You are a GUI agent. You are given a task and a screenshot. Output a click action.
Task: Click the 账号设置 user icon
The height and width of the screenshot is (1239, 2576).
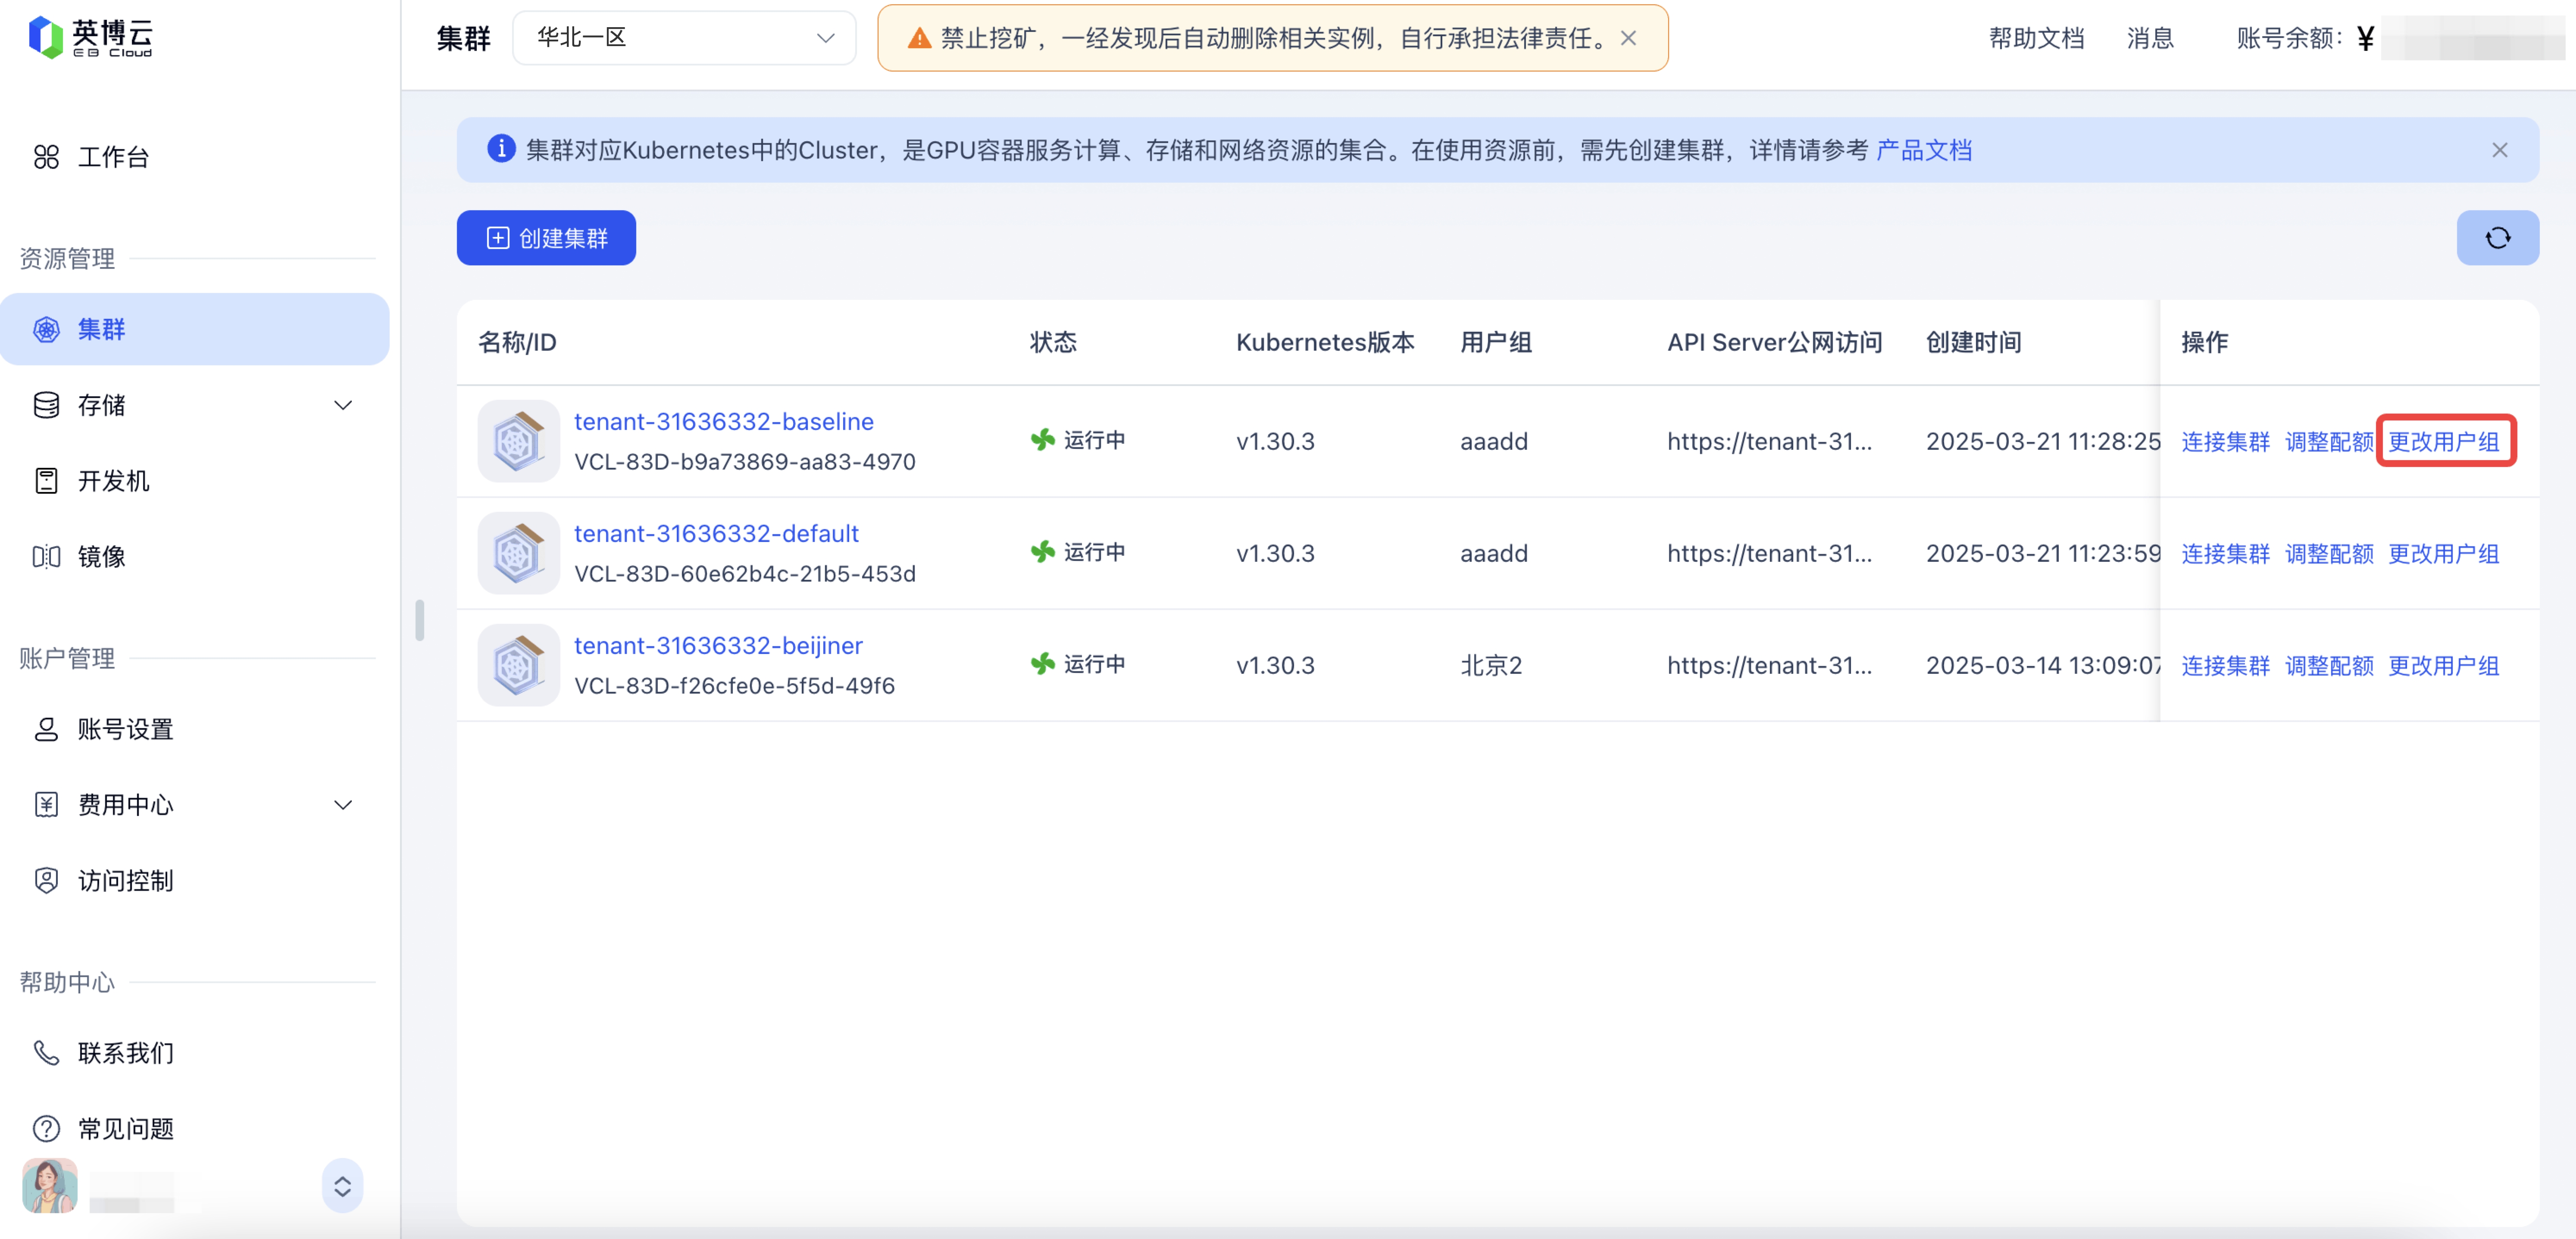(x=46, y=728)
